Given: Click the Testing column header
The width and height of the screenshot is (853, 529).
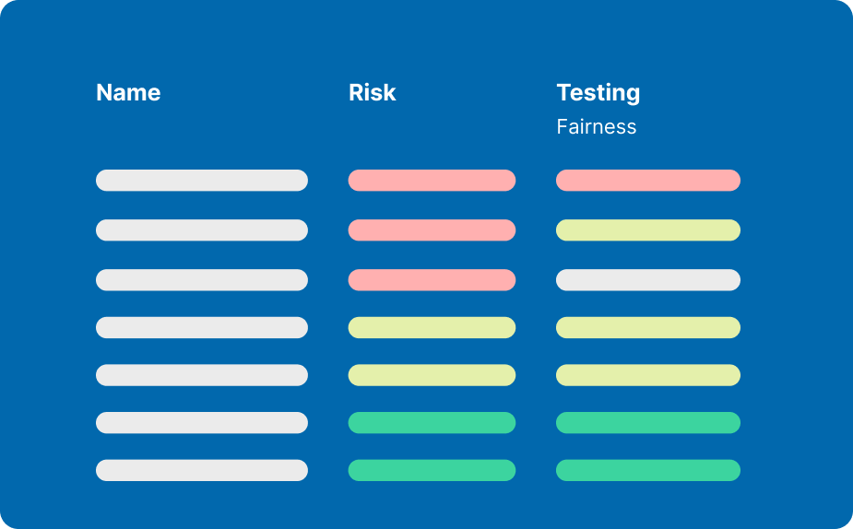Looking at the screenshot, I should coord(598,93).
